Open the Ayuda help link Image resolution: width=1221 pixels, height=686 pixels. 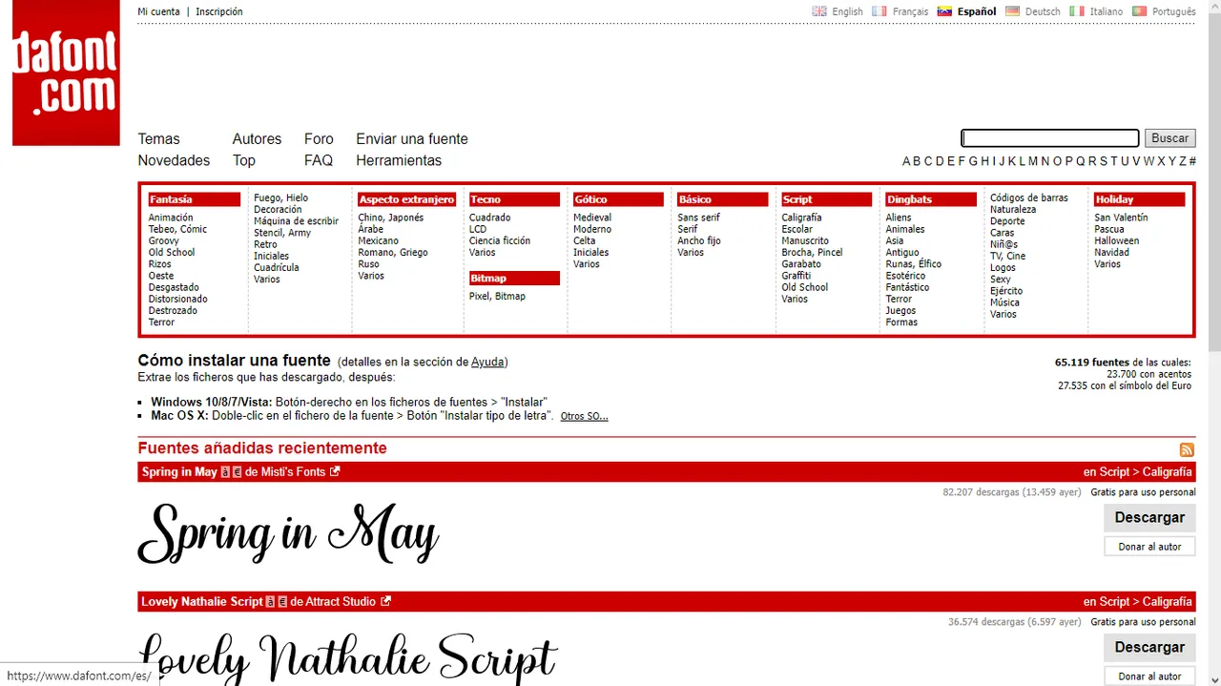pos(487,362)
